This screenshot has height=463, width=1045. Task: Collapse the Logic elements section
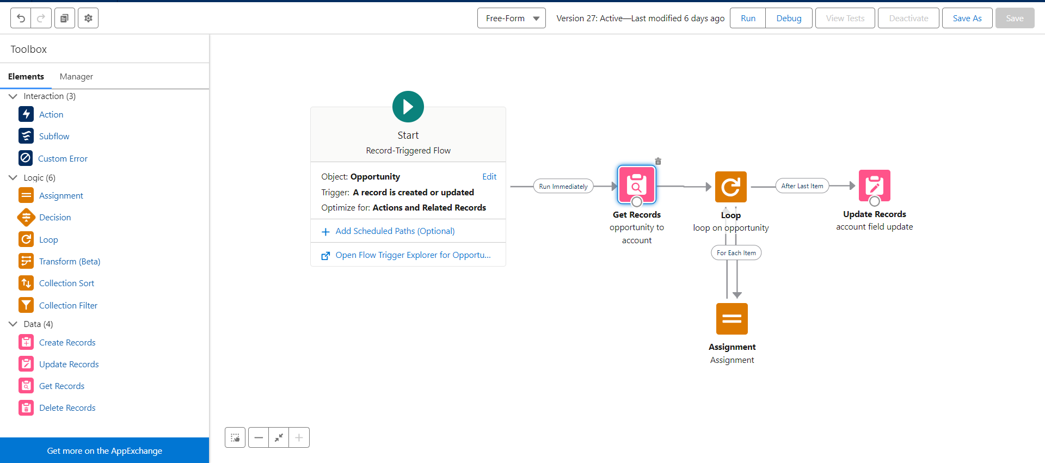click(13, 178)
